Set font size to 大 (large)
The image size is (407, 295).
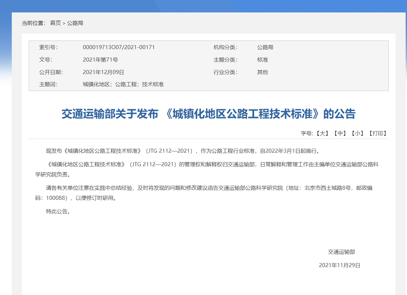(323, 133)
